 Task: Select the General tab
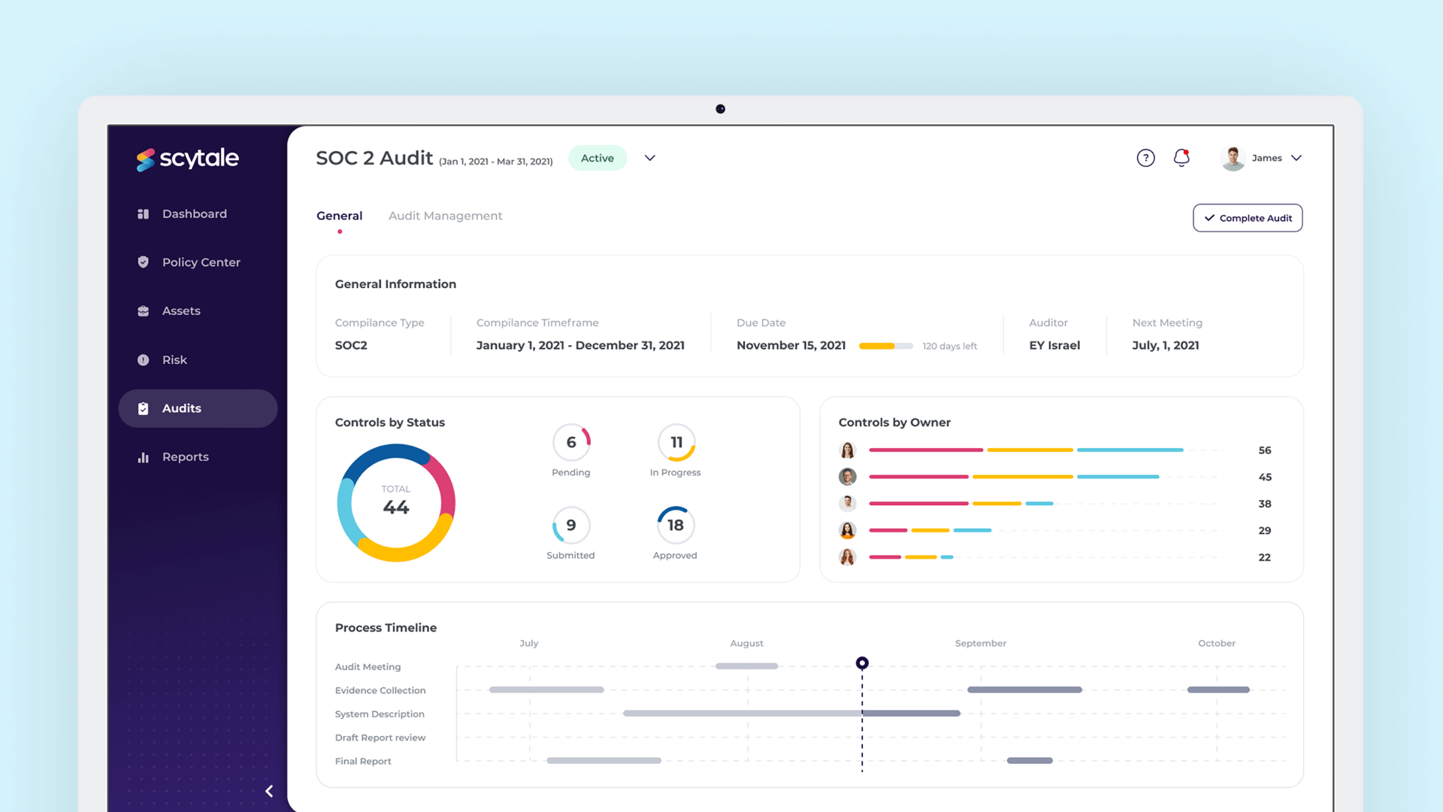click(x=338, y=215)
